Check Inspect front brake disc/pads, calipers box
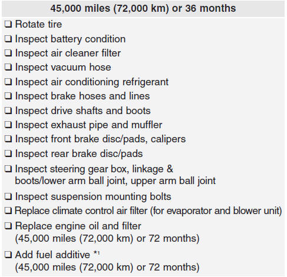287x277 pixels. pos(8,139)
